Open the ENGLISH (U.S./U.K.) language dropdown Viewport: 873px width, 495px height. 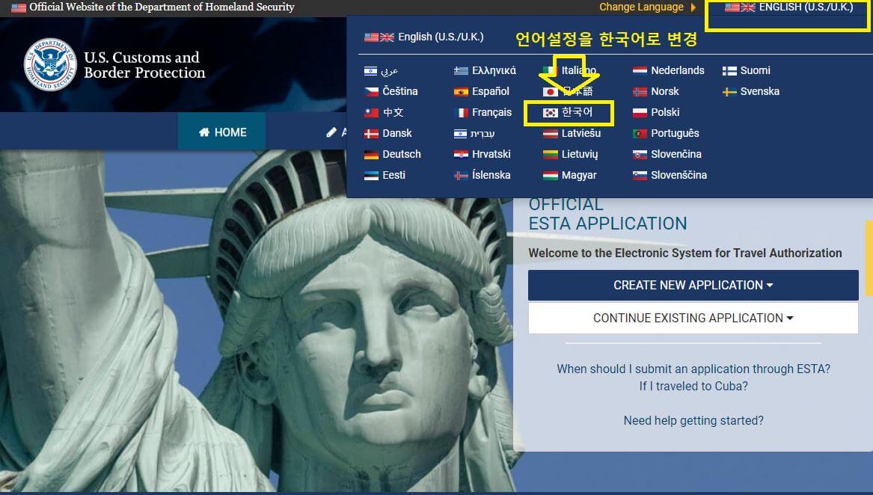point(788,7)
